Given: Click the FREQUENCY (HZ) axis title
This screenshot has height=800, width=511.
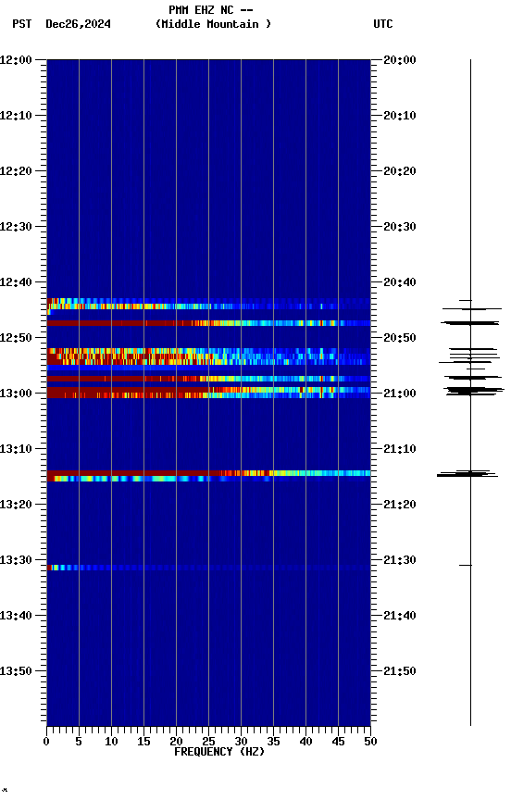Looking at the screenshot, I should coord(219,752).
